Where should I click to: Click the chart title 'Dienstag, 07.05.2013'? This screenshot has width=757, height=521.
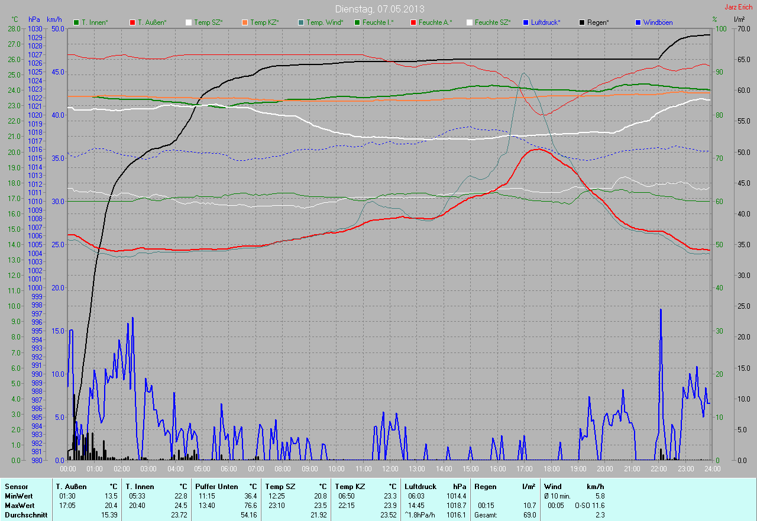point(379,9)
